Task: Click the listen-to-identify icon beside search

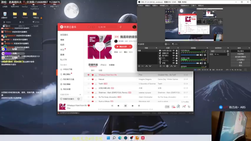Action: click(120, 27)
